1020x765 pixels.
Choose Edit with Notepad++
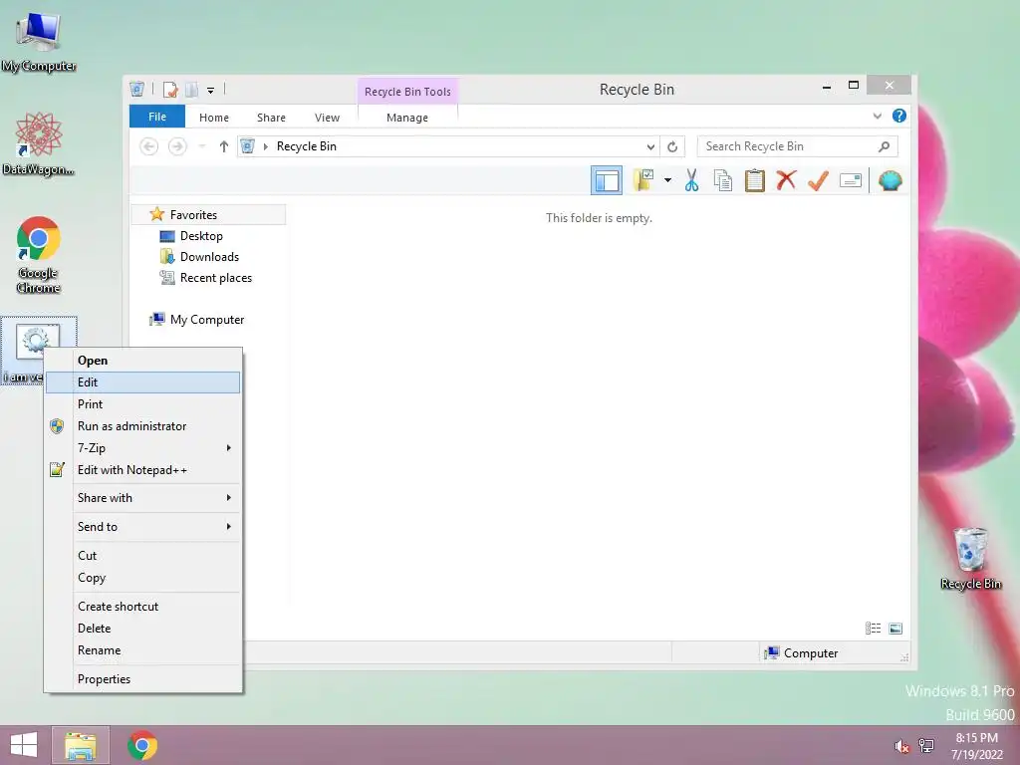coord(143,470)
